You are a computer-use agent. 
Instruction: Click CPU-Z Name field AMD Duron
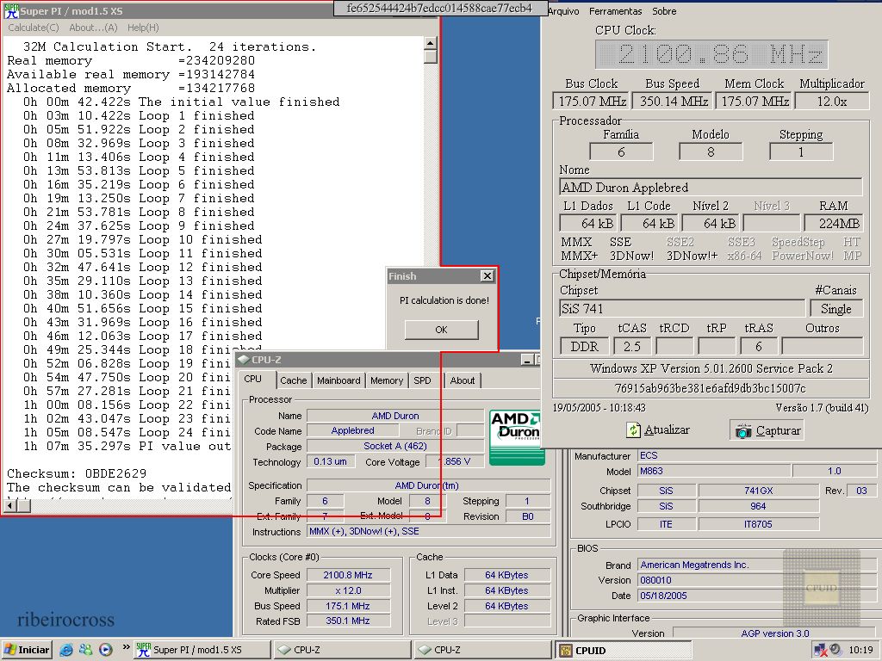click(394, 416)
